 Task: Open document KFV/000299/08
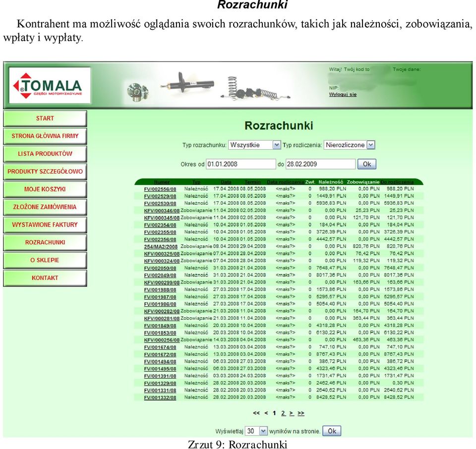[162, 282]
